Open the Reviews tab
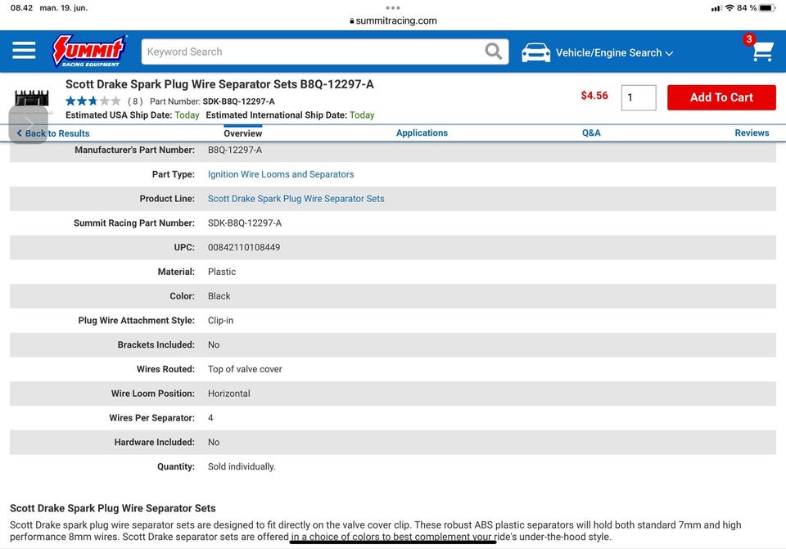This screenshot has width=786, height=549. click(x=752, y=133)
